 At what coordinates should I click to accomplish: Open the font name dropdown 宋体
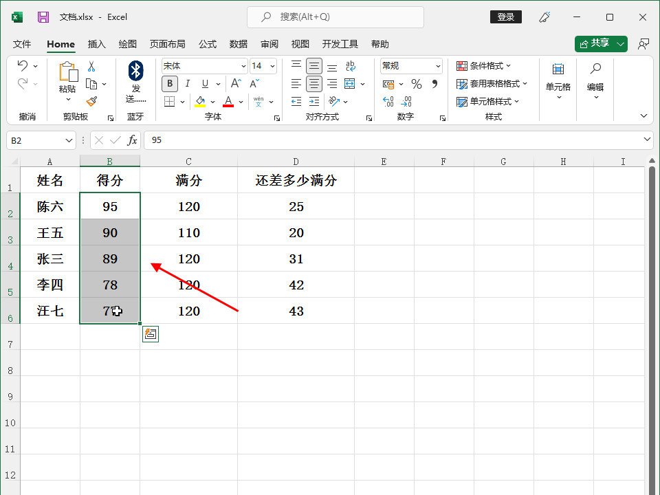[x=243, y=66]
